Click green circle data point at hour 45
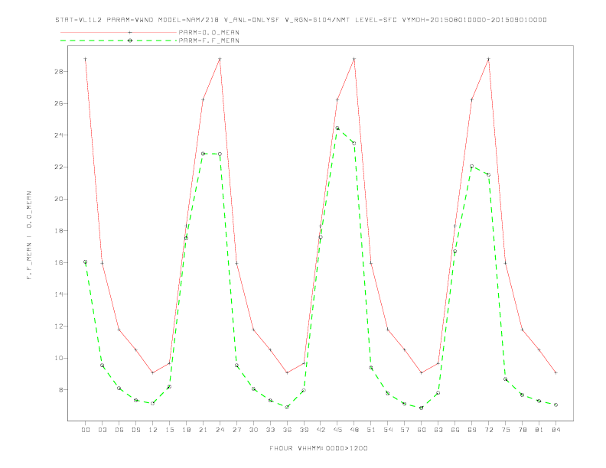The width and height of the screenshot is (606, 468). point(337,128)
